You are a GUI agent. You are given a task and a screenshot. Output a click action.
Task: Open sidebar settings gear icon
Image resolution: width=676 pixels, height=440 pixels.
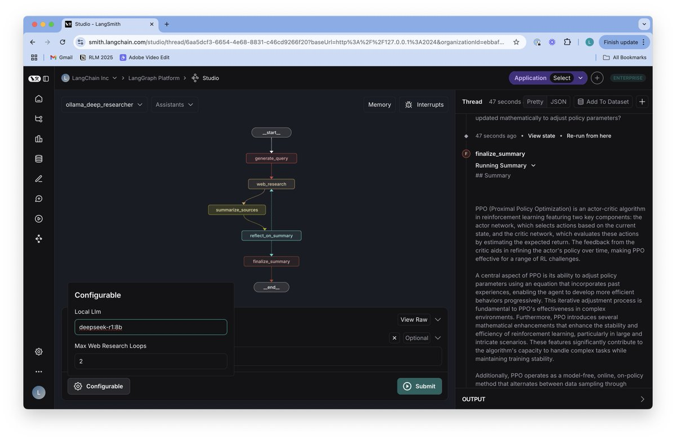point(39,352)
